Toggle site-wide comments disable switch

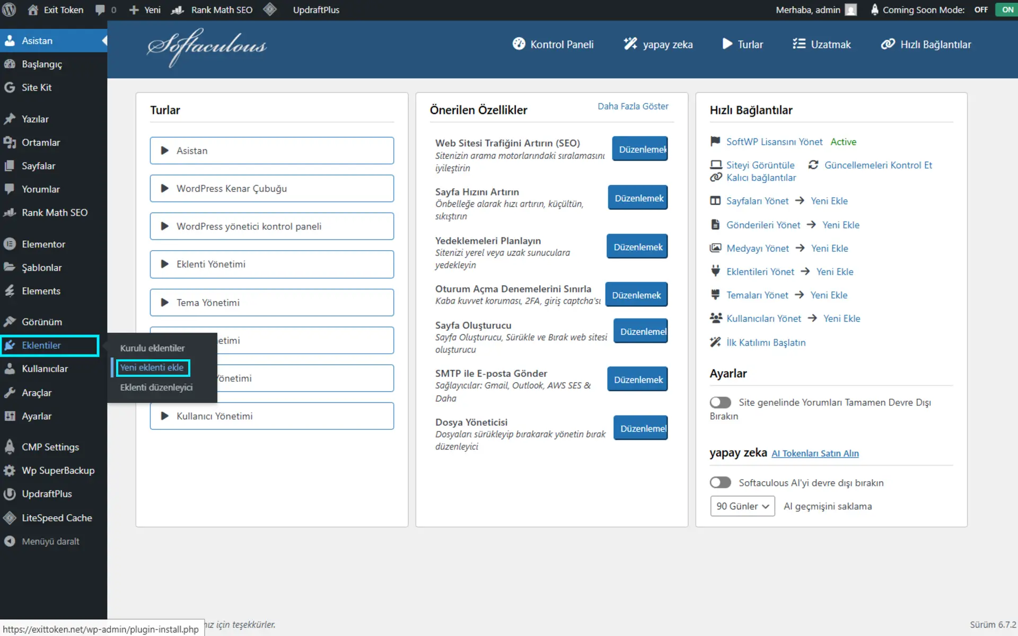720,402
